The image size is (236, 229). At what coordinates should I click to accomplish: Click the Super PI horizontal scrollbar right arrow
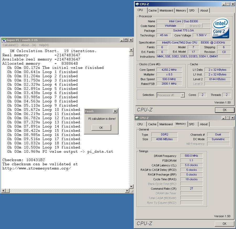click(x=127, y=191)
